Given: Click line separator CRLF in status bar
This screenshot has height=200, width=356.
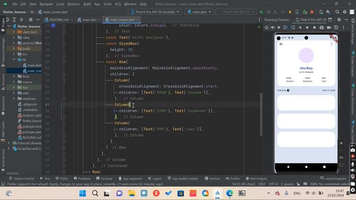Looking at the screenshot, I should 262,184.
